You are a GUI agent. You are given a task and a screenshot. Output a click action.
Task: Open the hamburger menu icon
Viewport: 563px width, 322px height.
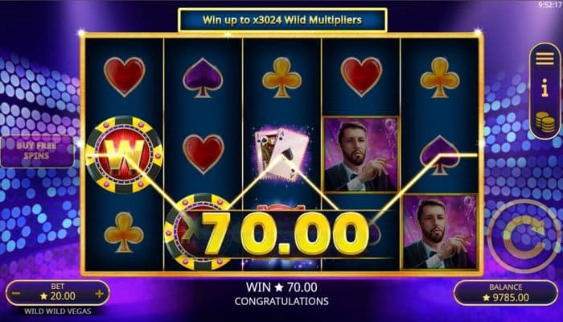tap(545, 59)
